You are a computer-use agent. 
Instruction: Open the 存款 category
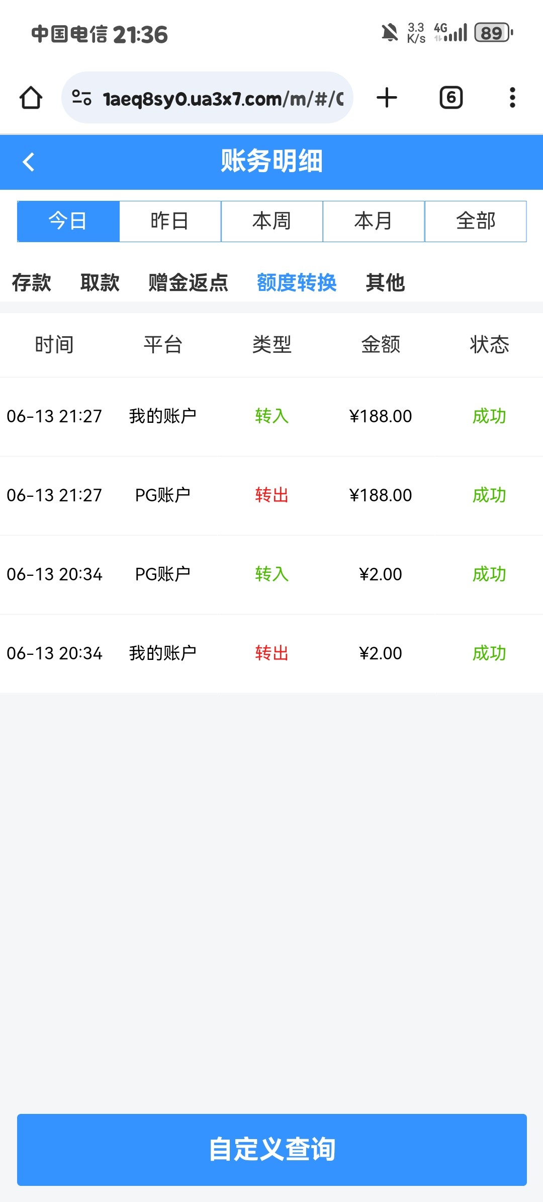click(x=32, y=282)
